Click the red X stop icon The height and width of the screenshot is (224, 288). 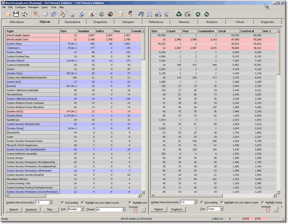coord(91,14)
